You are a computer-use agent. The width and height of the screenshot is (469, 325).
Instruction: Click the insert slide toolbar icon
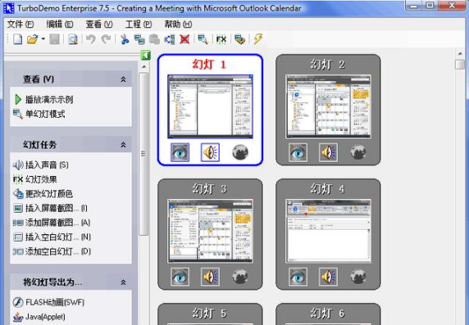170,39
